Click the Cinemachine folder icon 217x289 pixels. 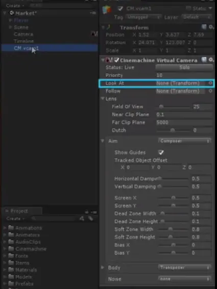11,249
